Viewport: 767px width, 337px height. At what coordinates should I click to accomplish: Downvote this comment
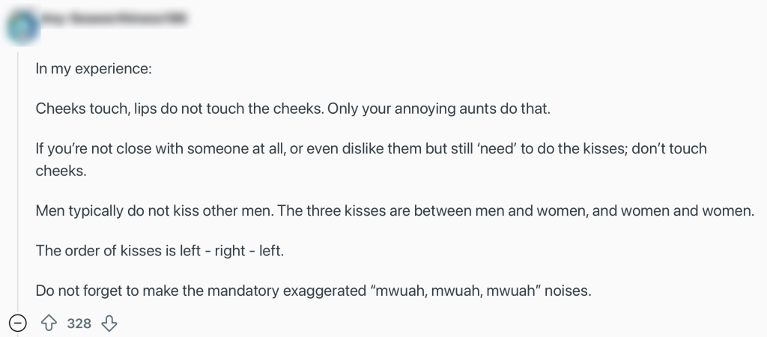point(109,324)
